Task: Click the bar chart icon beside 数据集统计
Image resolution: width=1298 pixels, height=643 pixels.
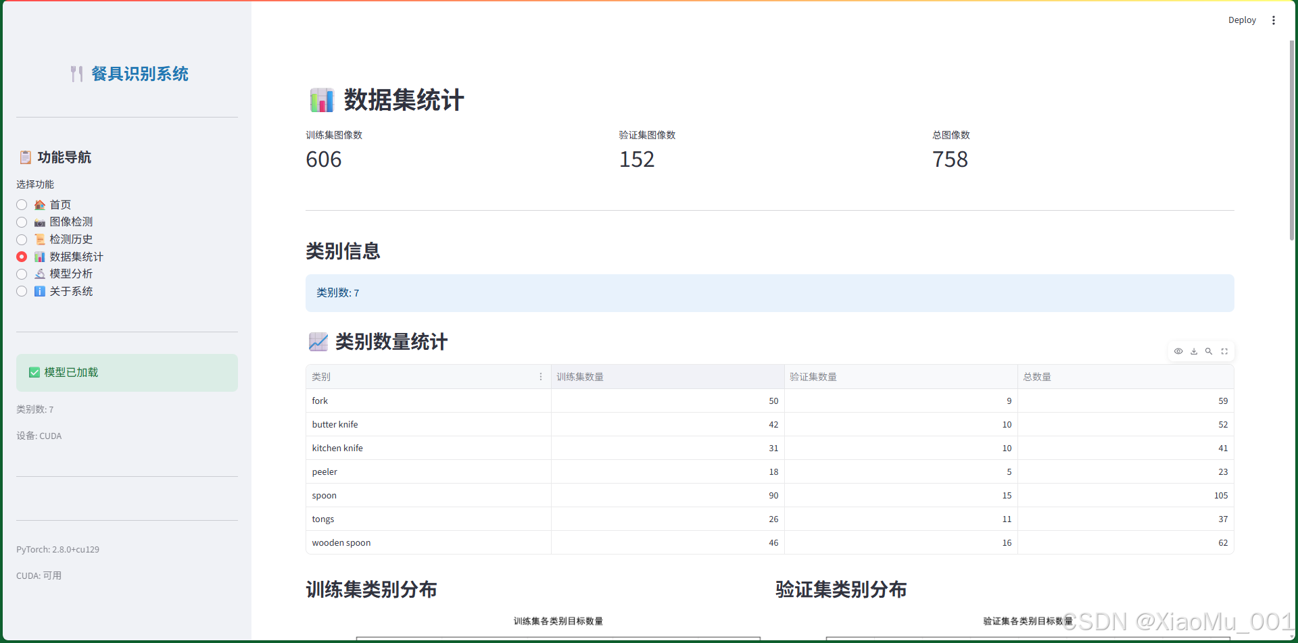Action: (40, 257)
